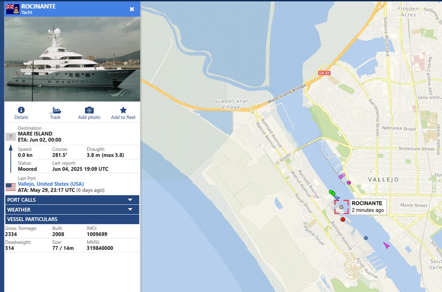442x292 pixels.
Task: Click the ROCINANTE map tooltip label
Action: click(x=367, y=206)
